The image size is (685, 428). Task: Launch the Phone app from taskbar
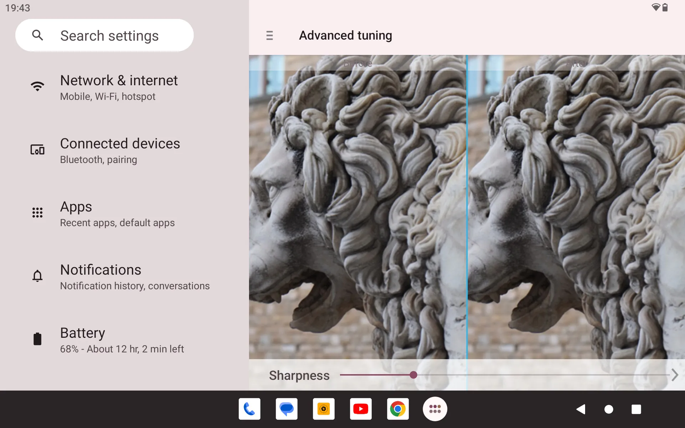point(249,409)
